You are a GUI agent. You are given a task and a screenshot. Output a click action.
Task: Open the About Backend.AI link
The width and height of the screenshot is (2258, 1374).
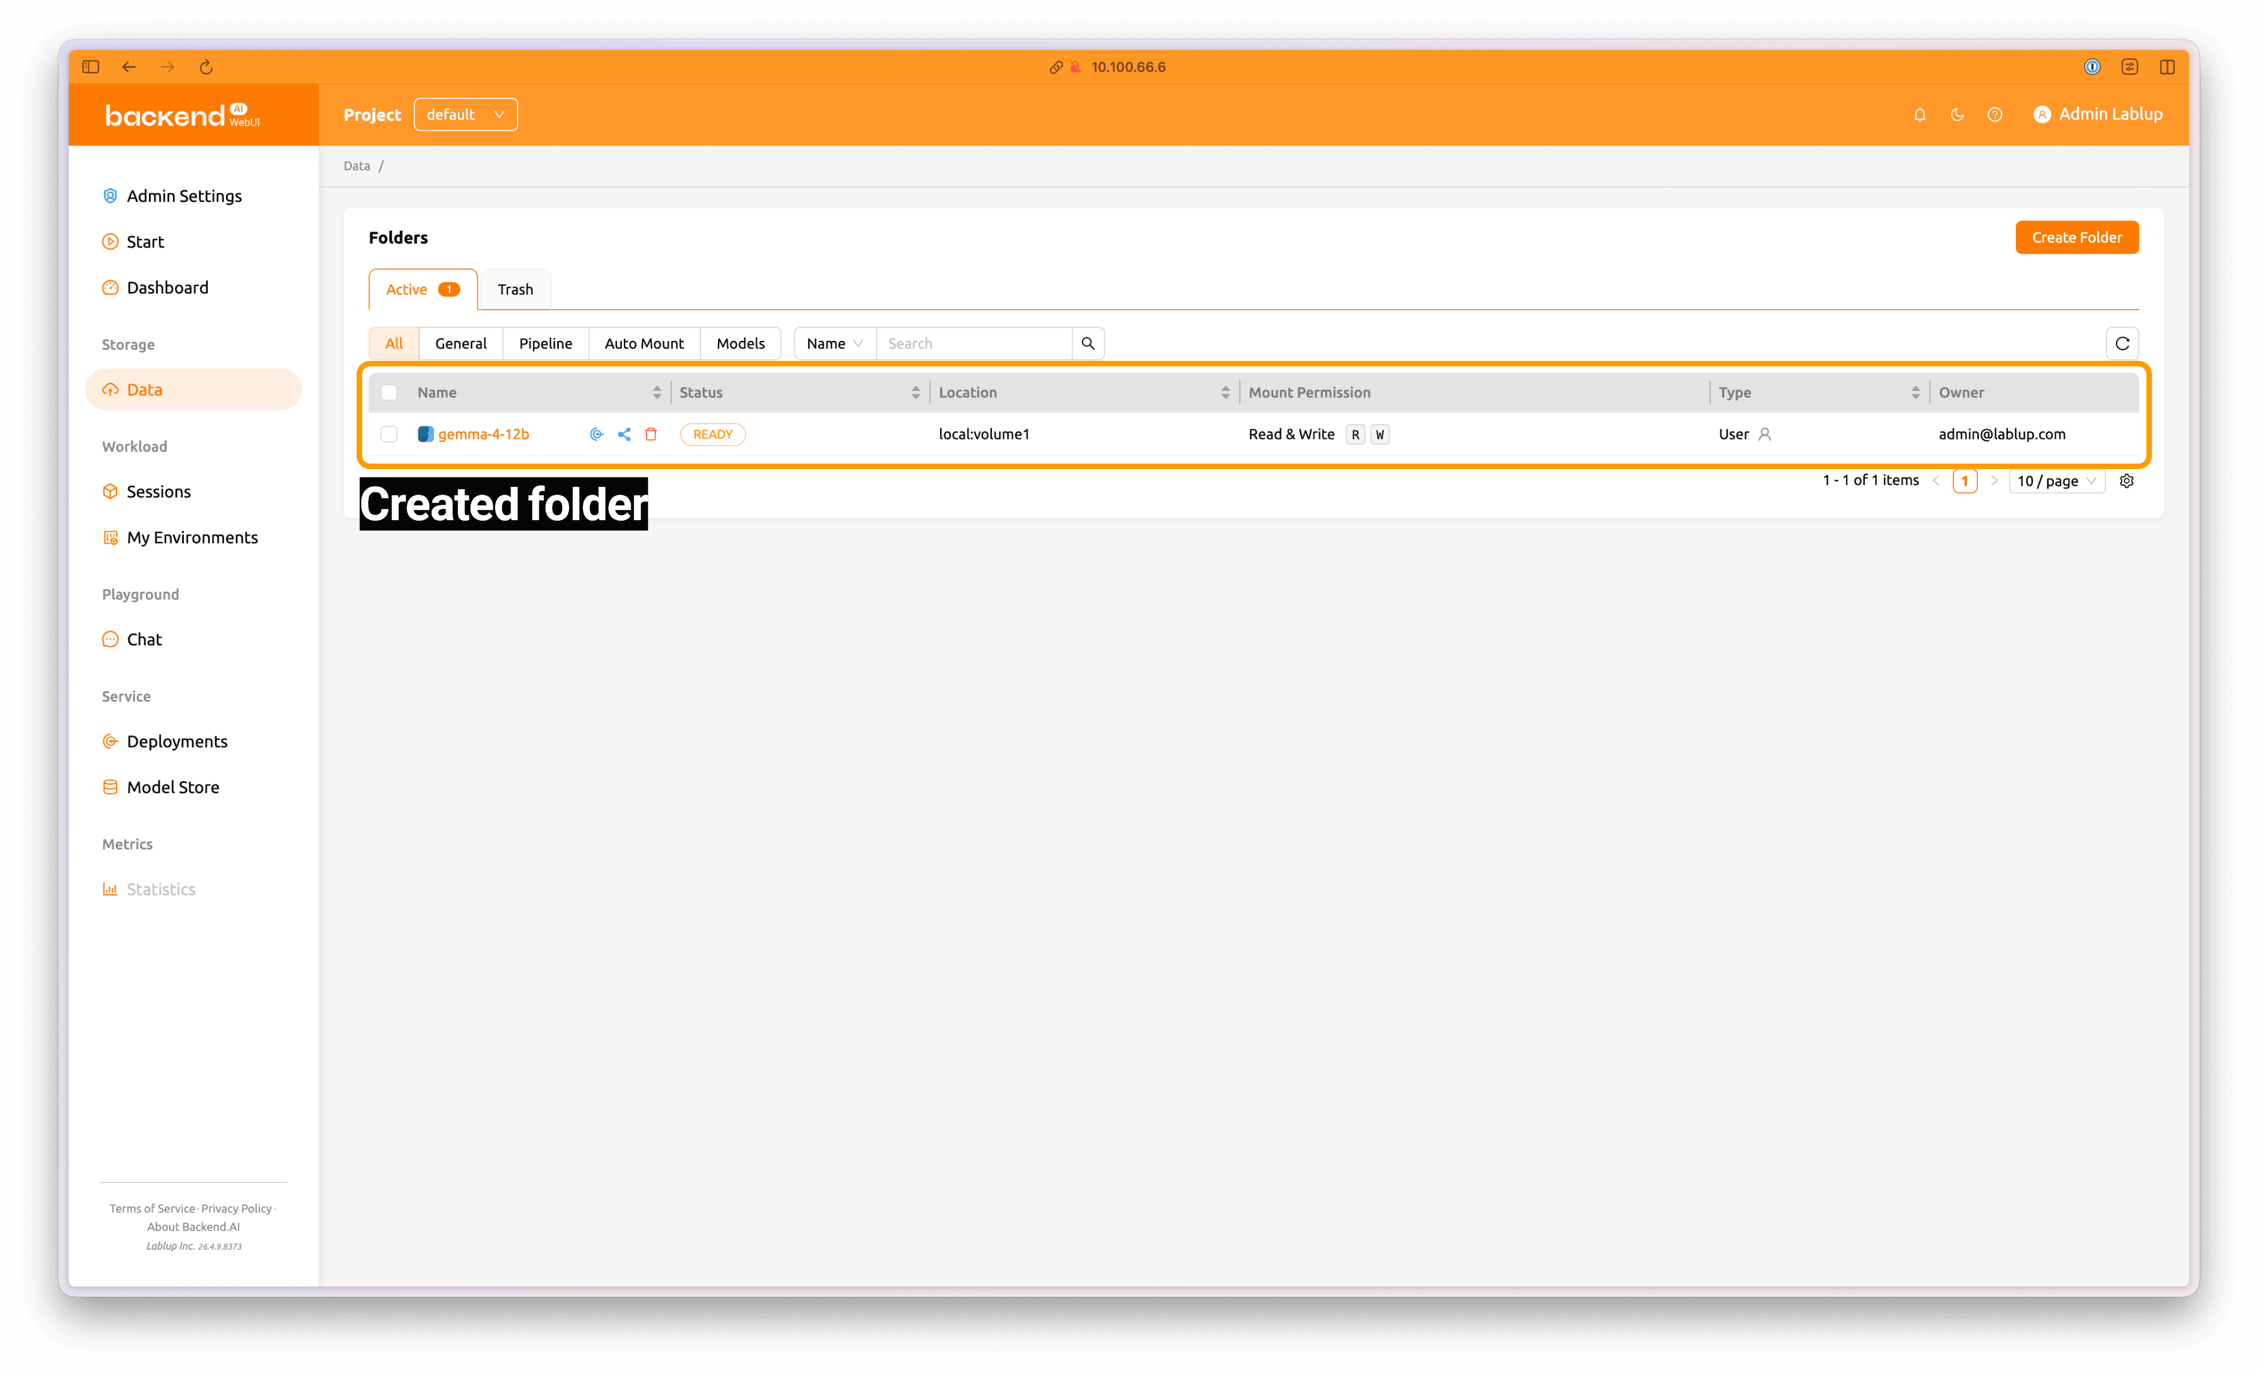point(193,1226)
